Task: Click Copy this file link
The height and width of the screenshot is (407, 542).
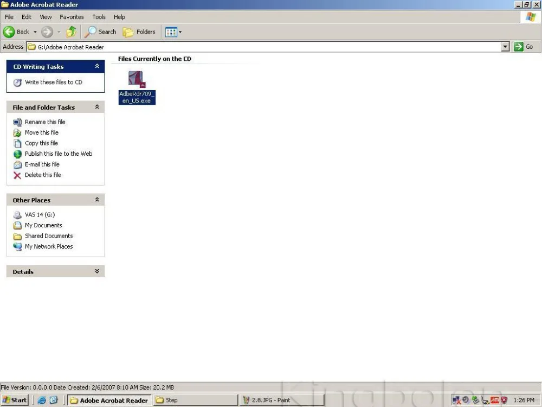Action: coord(41,143)
